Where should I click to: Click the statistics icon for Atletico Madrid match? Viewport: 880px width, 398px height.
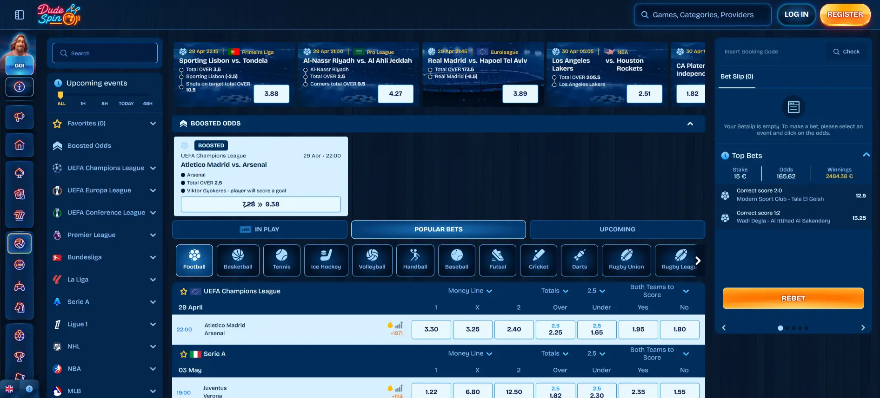tap(399, 325)
